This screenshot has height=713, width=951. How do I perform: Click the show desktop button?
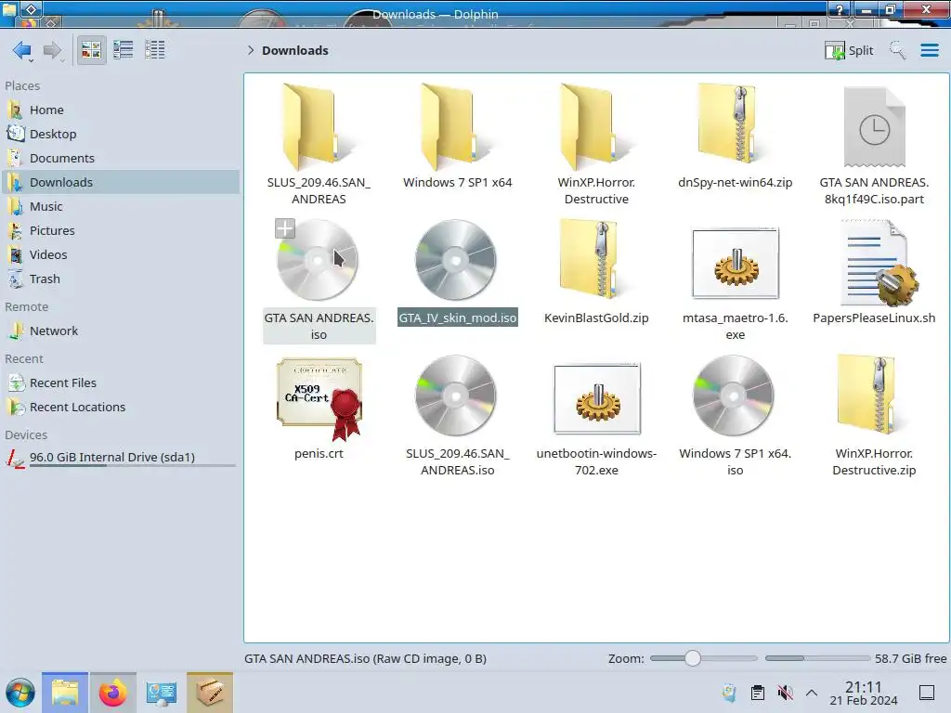pyautogui.click(x=927, y=693)
